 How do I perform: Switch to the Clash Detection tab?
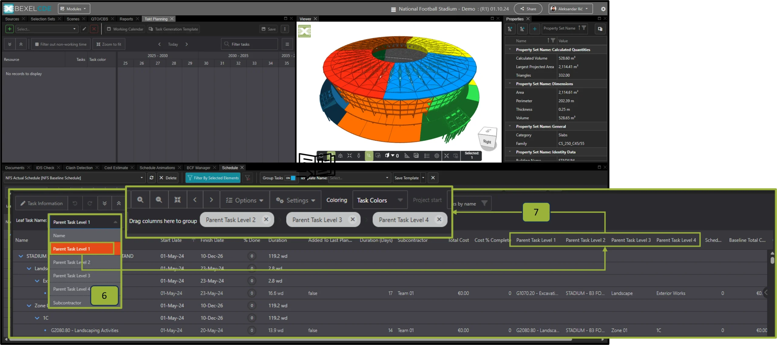(x=79, y=168)
